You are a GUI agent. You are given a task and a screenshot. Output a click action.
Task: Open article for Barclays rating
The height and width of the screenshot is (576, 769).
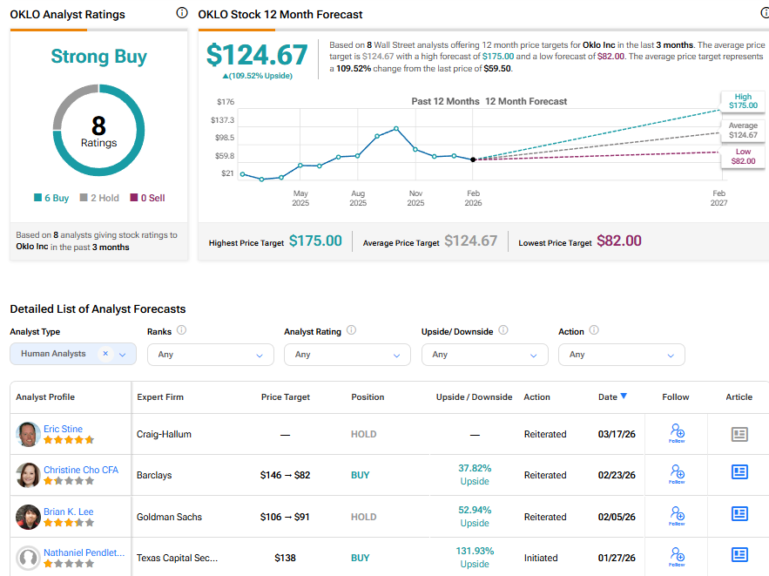click(x=739, y=472)
